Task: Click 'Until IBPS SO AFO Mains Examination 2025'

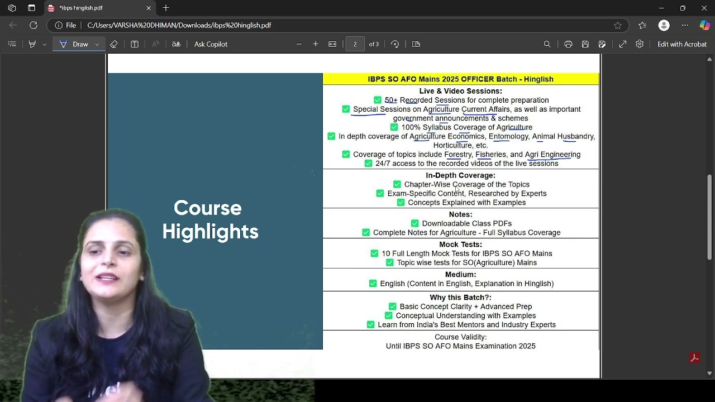Action: click(x=461, y=346)
